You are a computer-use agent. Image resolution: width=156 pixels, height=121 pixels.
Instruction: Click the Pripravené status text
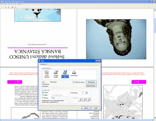(53, 82)
